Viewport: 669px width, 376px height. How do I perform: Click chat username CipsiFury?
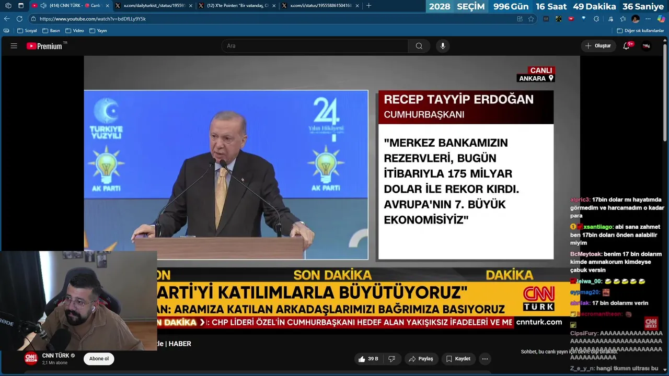click(584, 333)
